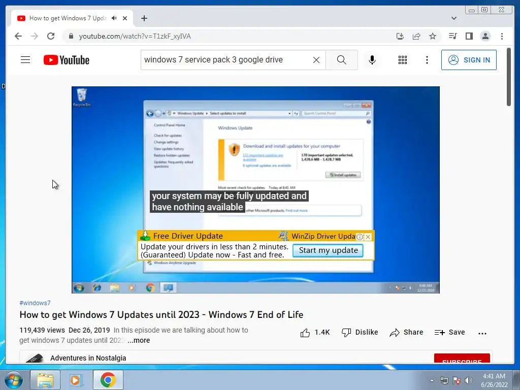Click the red SUBSCRIBE button
The width and height of the screenshot is (520, 390).
click(x=462, y=359)
